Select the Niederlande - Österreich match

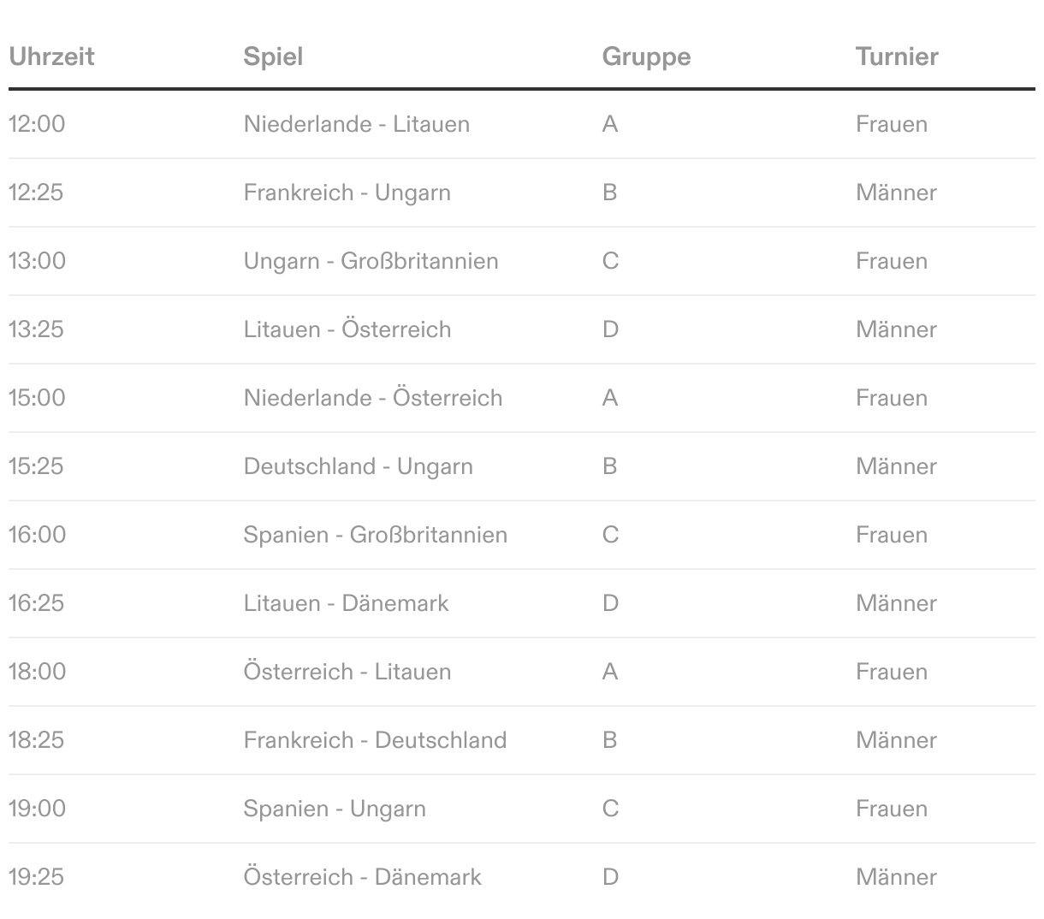[372, 398]
